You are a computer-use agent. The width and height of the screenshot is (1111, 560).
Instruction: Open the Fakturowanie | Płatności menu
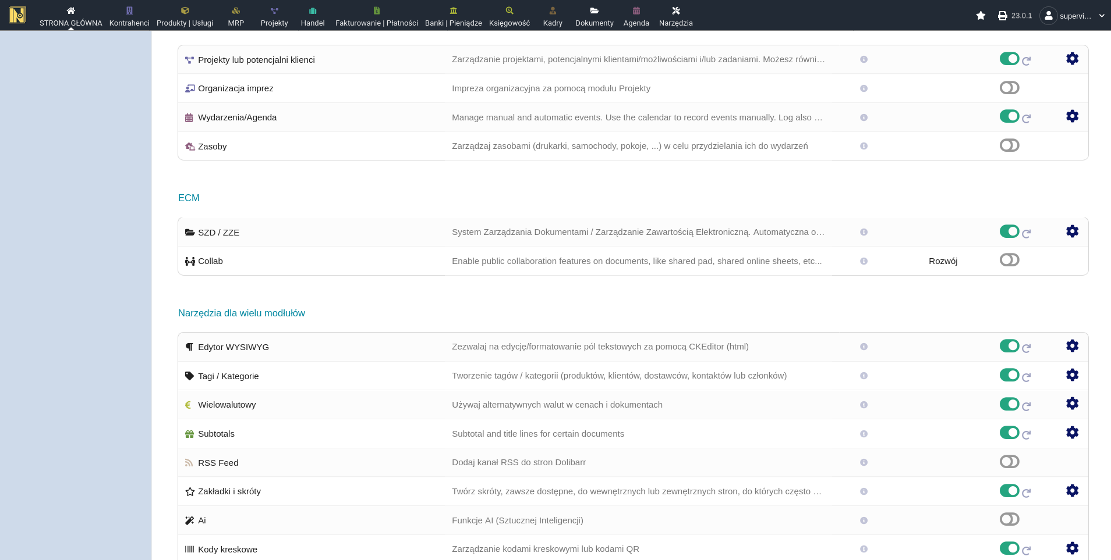[x=376, y=16]
